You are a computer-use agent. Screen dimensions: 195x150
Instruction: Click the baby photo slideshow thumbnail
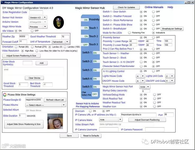click(55, 121)
